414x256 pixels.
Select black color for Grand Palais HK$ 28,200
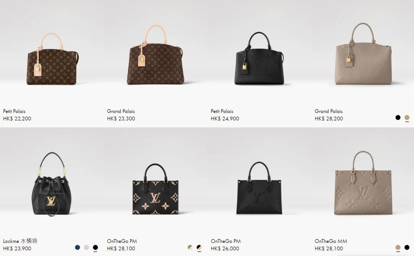point(398,117)
